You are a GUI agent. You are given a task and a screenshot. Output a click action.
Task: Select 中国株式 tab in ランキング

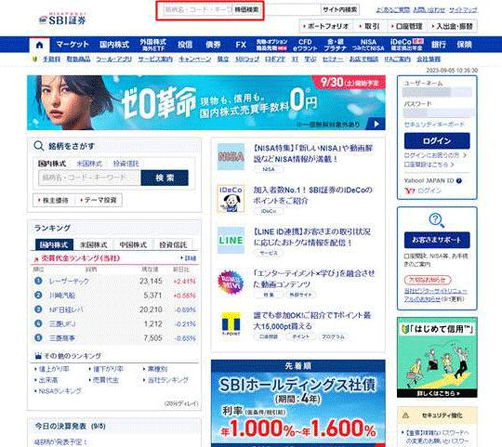pos(134,244)
